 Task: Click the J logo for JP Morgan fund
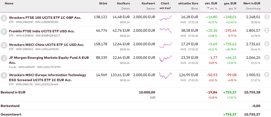4,58
